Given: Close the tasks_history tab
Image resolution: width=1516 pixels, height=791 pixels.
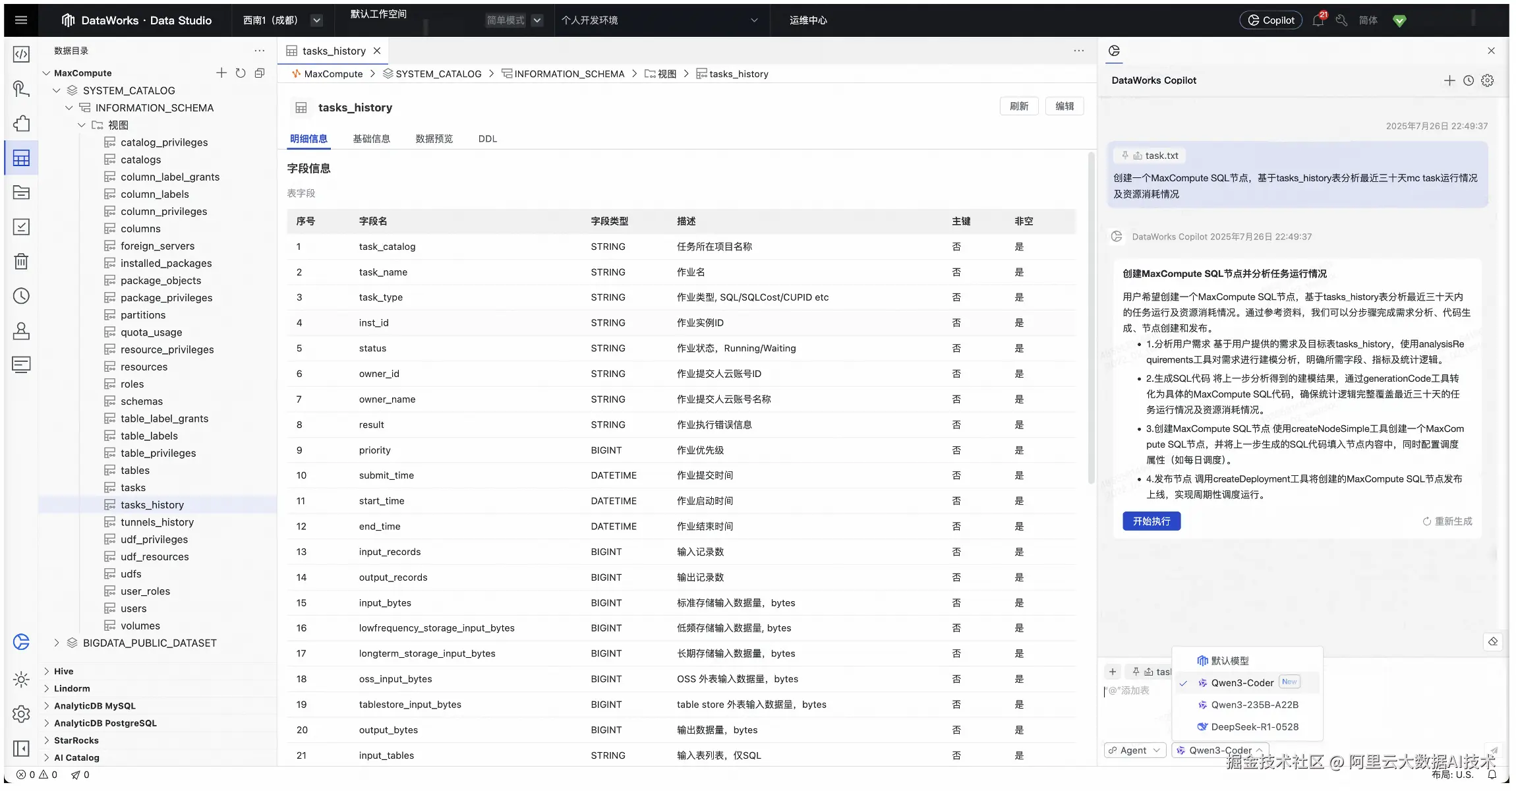Looking at the screenshot, I should [x=377, y=51].
